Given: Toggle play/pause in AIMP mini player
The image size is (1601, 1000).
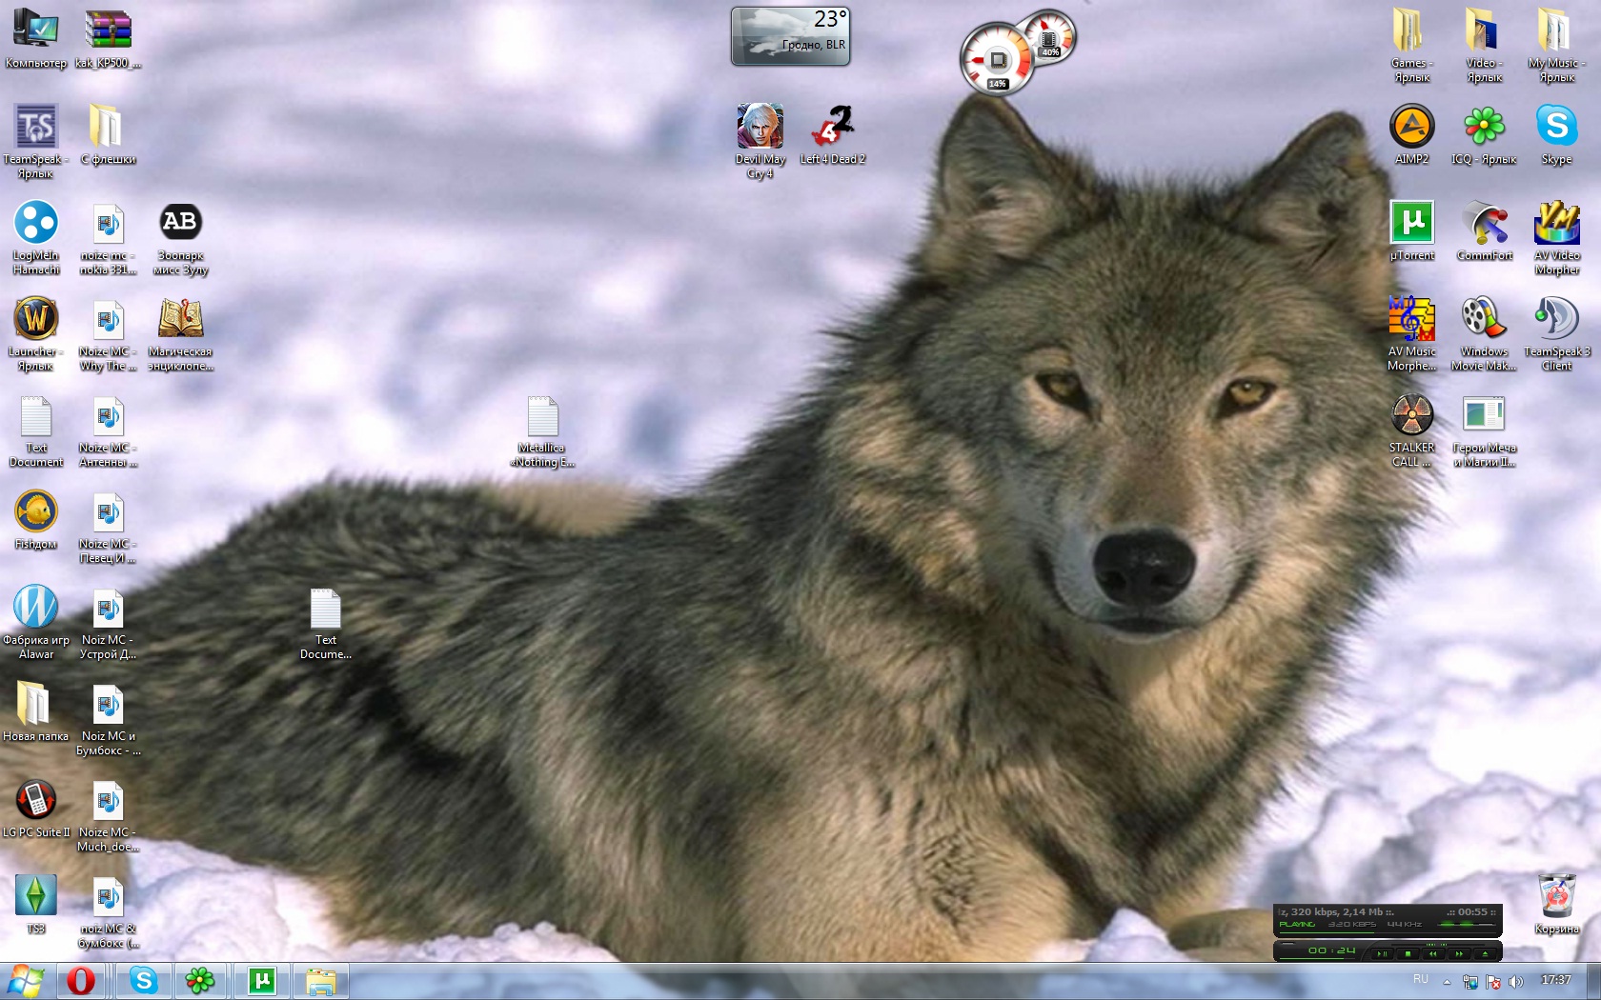Looking at the screenshot, I should click(1382, 953).
